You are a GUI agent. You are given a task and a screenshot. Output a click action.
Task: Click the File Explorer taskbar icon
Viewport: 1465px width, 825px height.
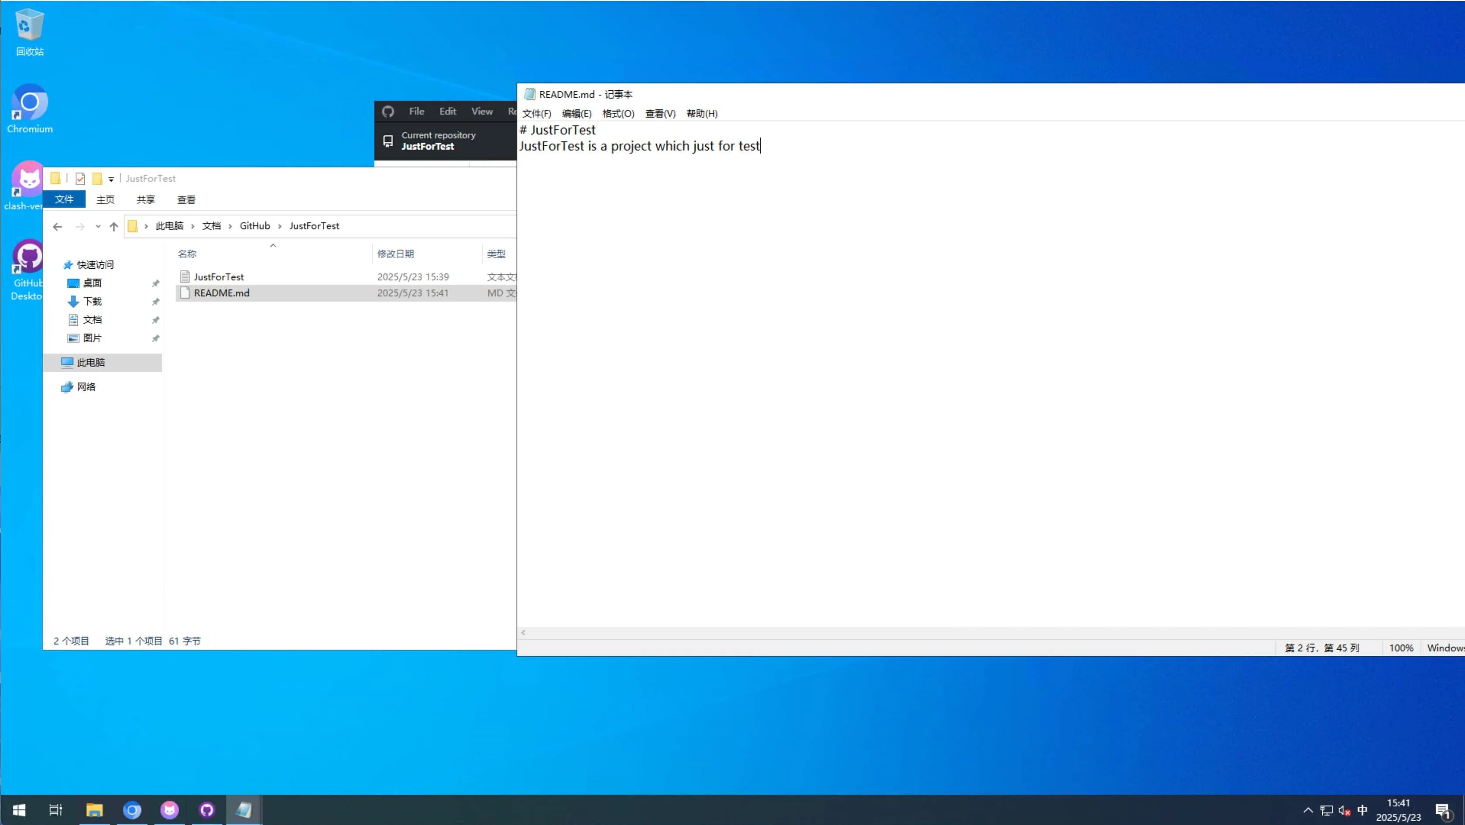pyautogui.click(x=94, y=810)
